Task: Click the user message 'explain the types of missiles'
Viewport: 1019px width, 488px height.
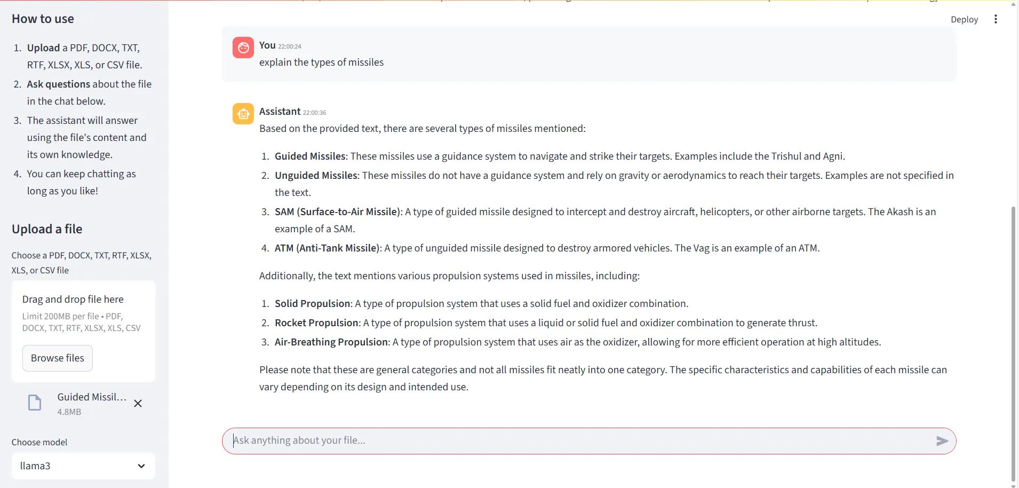Action: [x=321, y=62]
